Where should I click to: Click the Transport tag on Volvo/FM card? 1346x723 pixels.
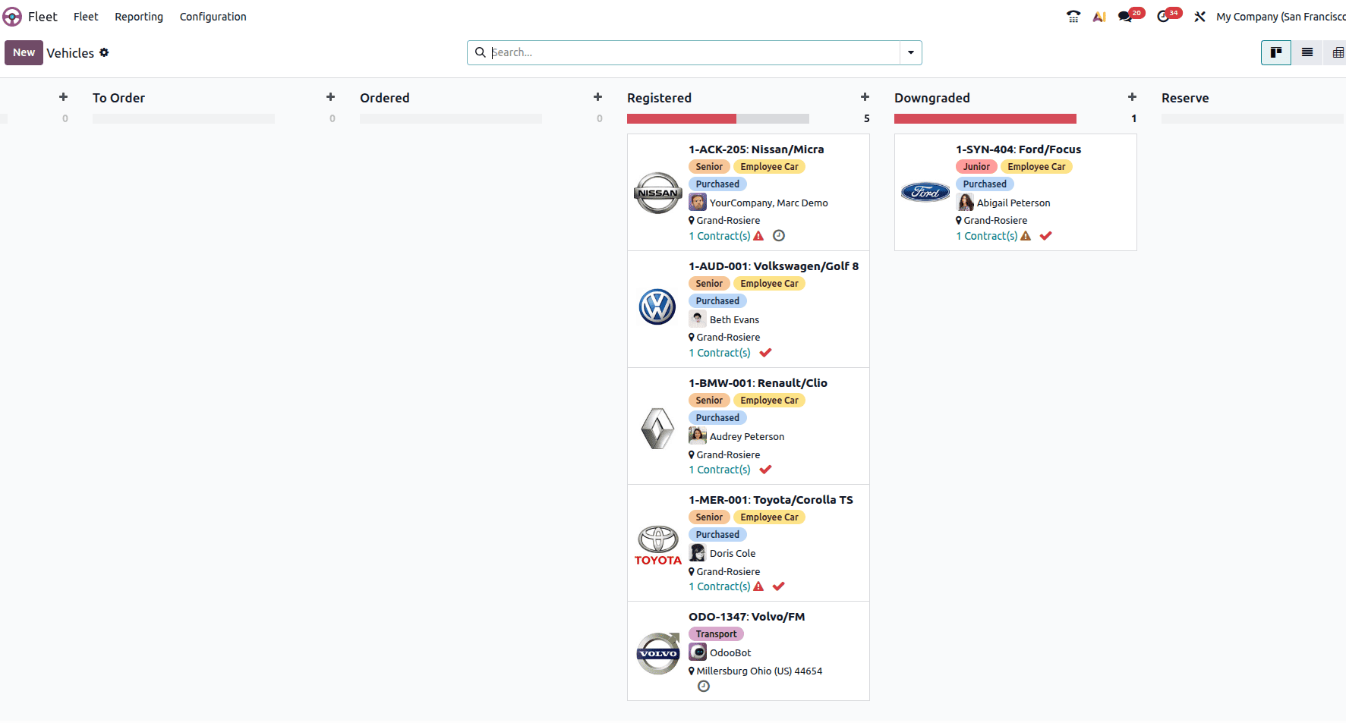click(x=716, y=634)
